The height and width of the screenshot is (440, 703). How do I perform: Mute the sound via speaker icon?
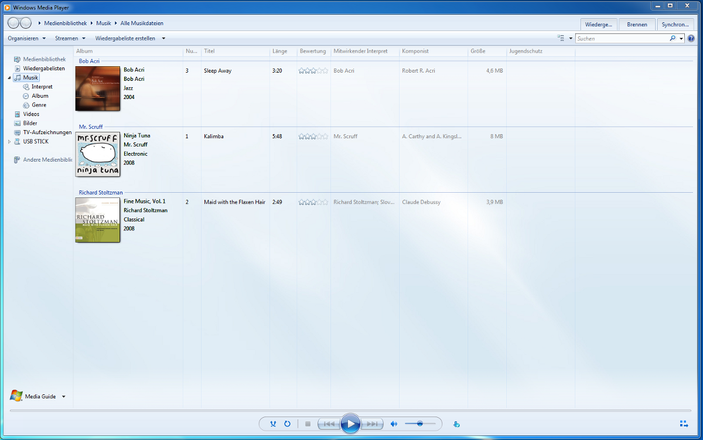[x=394, y=424]
